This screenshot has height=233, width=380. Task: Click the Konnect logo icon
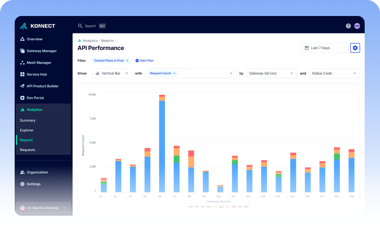tap(23, 26)
